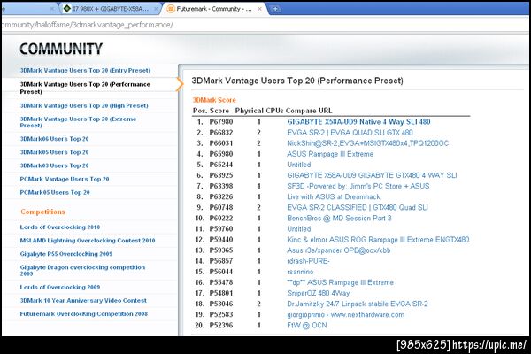Open PCMark Vantage Users Top 20
The height and width of the screenshot is (354, 531).
click(65, 179)
